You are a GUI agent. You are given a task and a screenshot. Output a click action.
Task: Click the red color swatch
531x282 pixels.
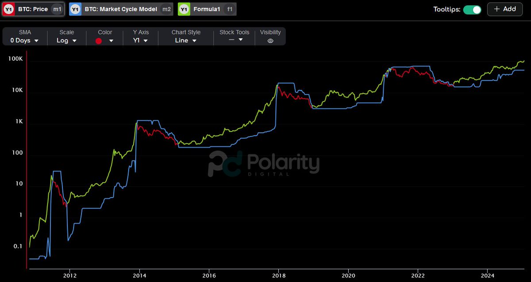[99, 41]
